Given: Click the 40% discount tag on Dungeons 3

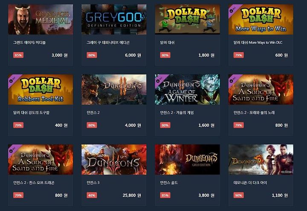Looking at the screenshot, I should point(92,195).
